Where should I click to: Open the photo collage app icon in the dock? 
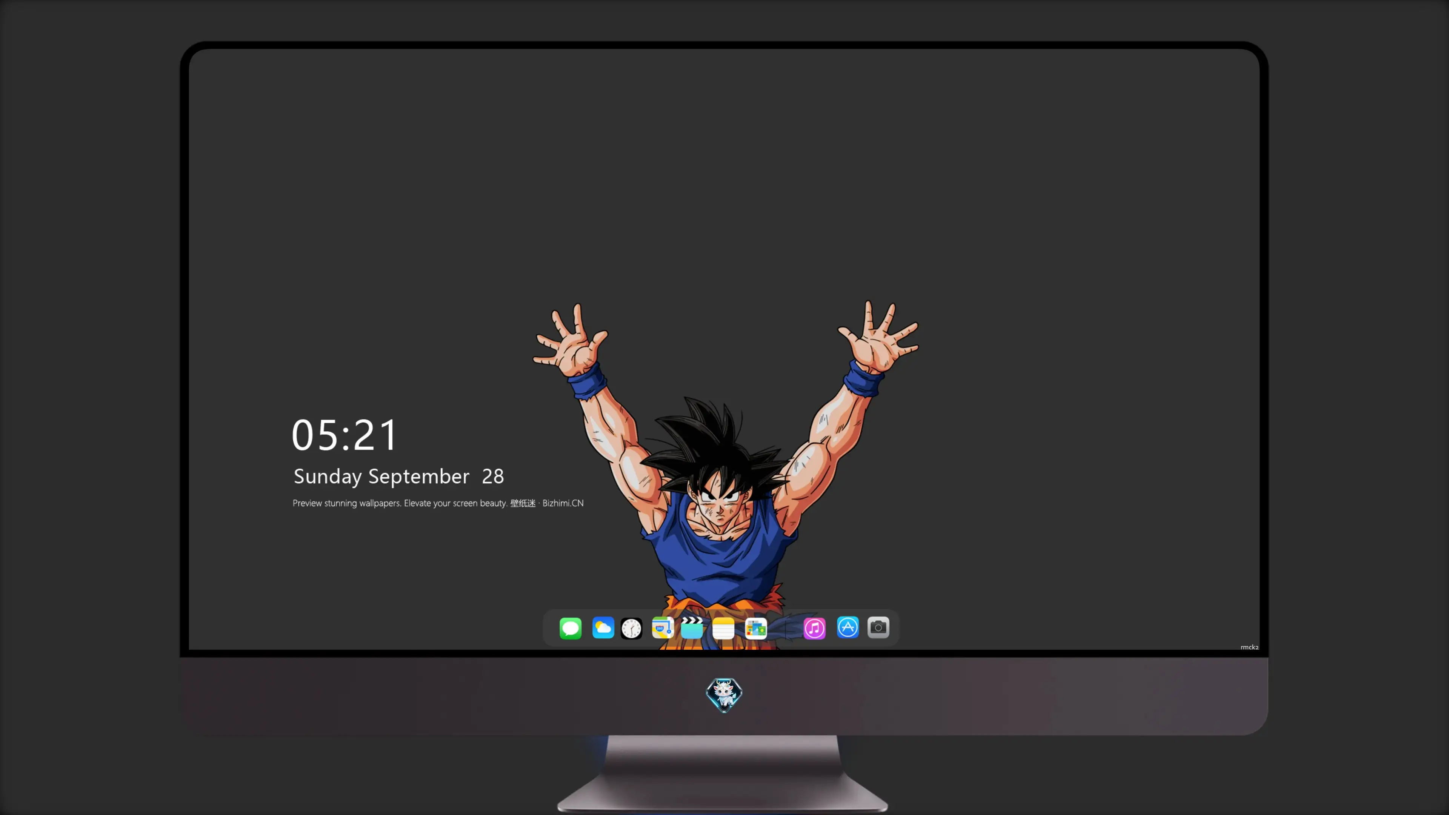click(x=756, y=628)
